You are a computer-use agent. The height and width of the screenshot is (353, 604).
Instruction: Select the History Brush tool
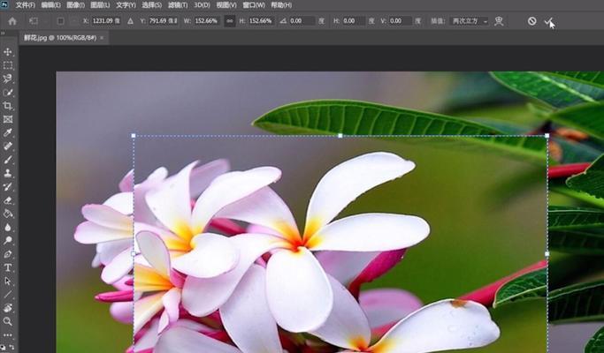pos(8,186)
